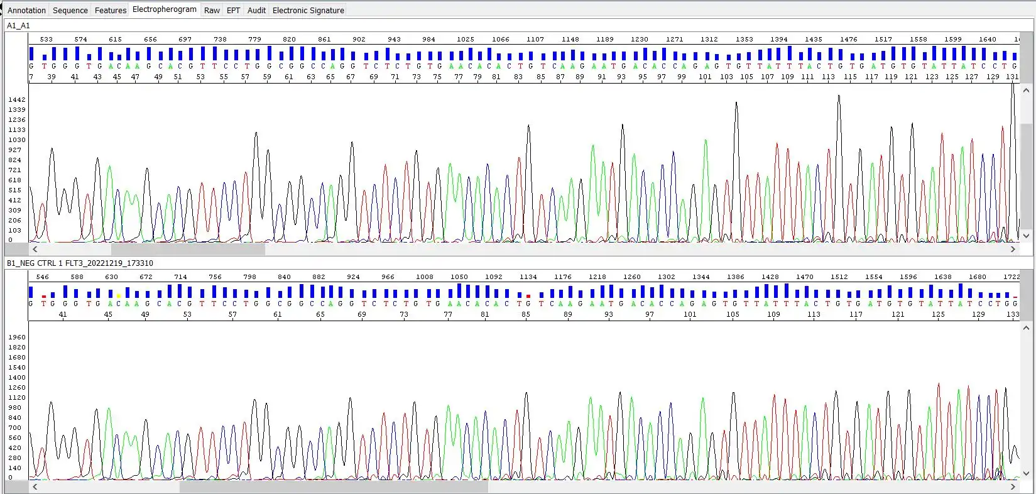Click right arrow of B1_NEG CTRL horizontal scrollbar
Screen dimensions: 1036x494
(1013, 486)
